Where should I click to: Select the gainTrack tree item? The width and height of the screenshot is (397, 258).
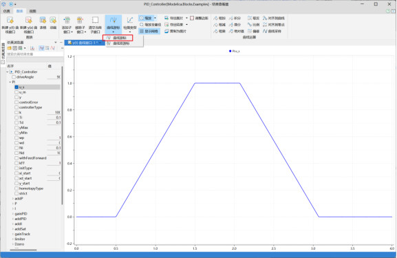(x=22, y=234)
